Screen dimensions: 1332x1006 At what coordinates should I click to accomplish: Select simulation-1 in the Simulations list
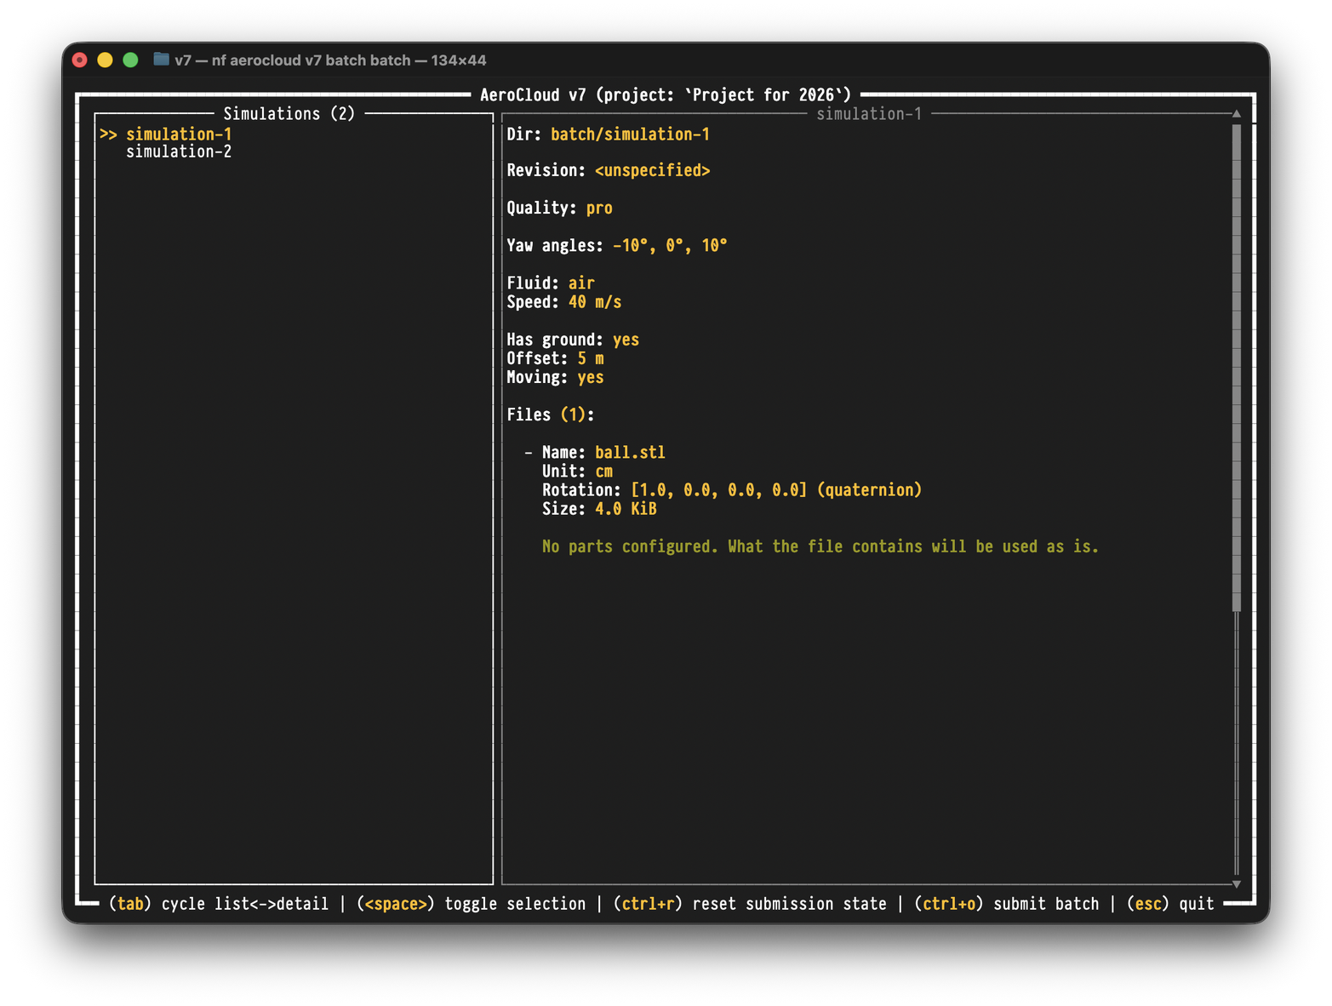[x=179, y=134]
